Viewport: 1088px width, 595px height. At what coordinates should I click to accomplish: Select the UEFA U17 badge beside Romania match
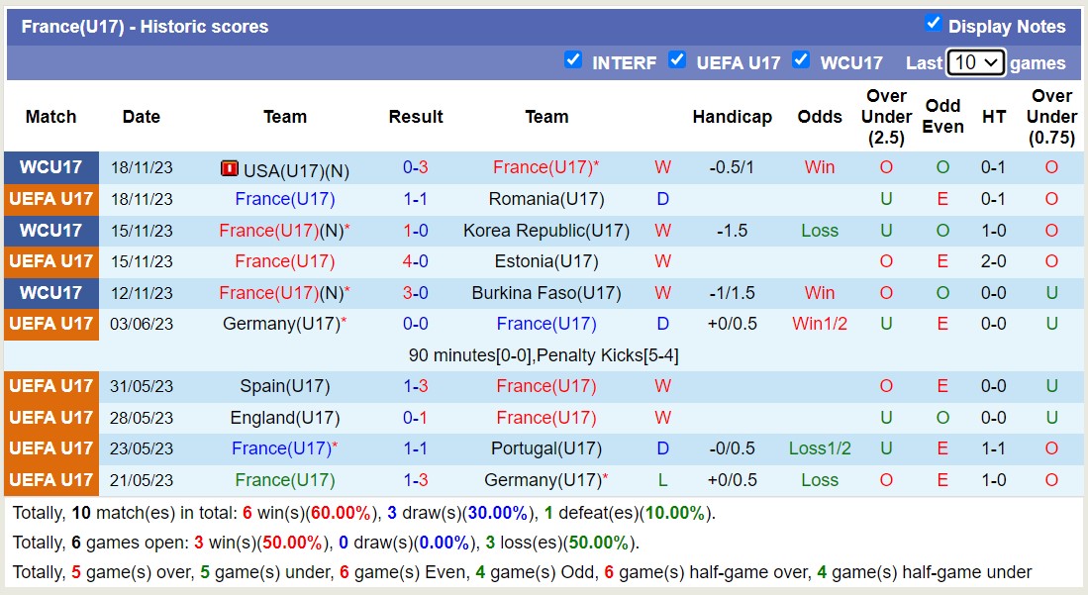50,199
